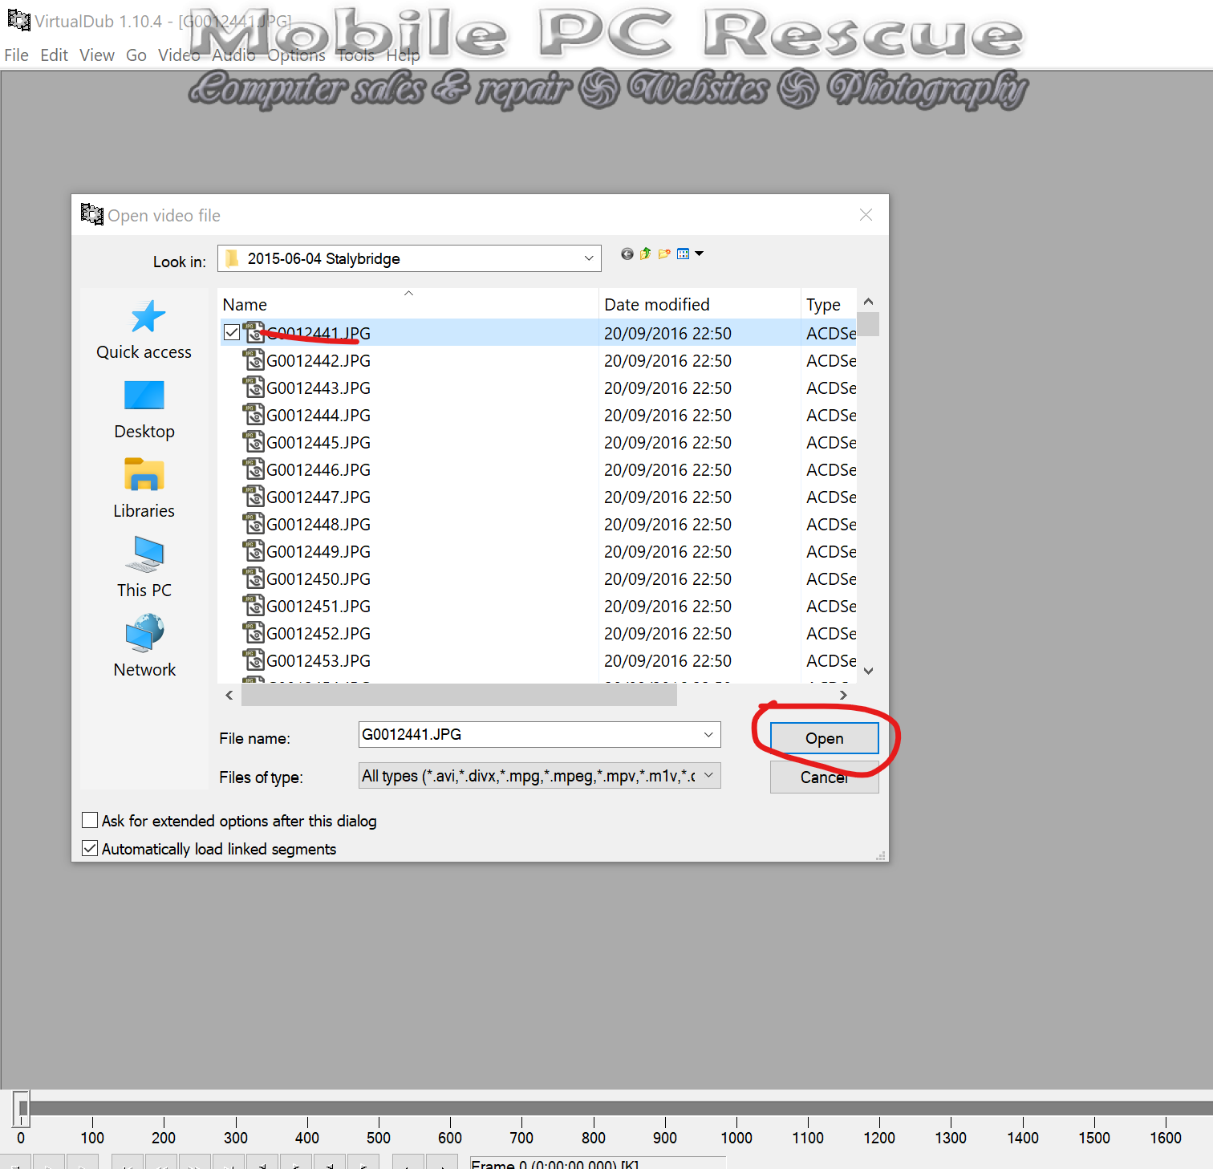Viewport: 1213px width, 1169px height.
Task: Browse the Network location
Action: click(144, 647)
